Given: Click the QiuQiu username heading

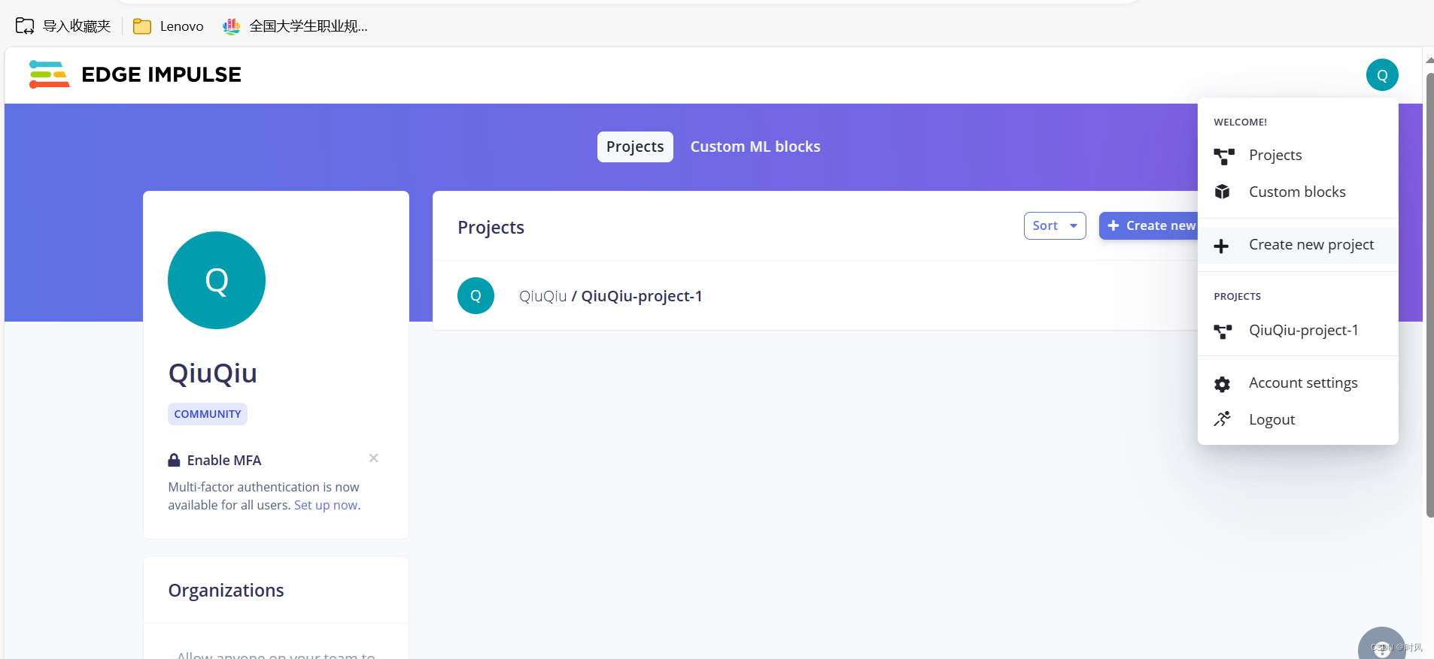Looking at the screenshot, I should point(213,373).
